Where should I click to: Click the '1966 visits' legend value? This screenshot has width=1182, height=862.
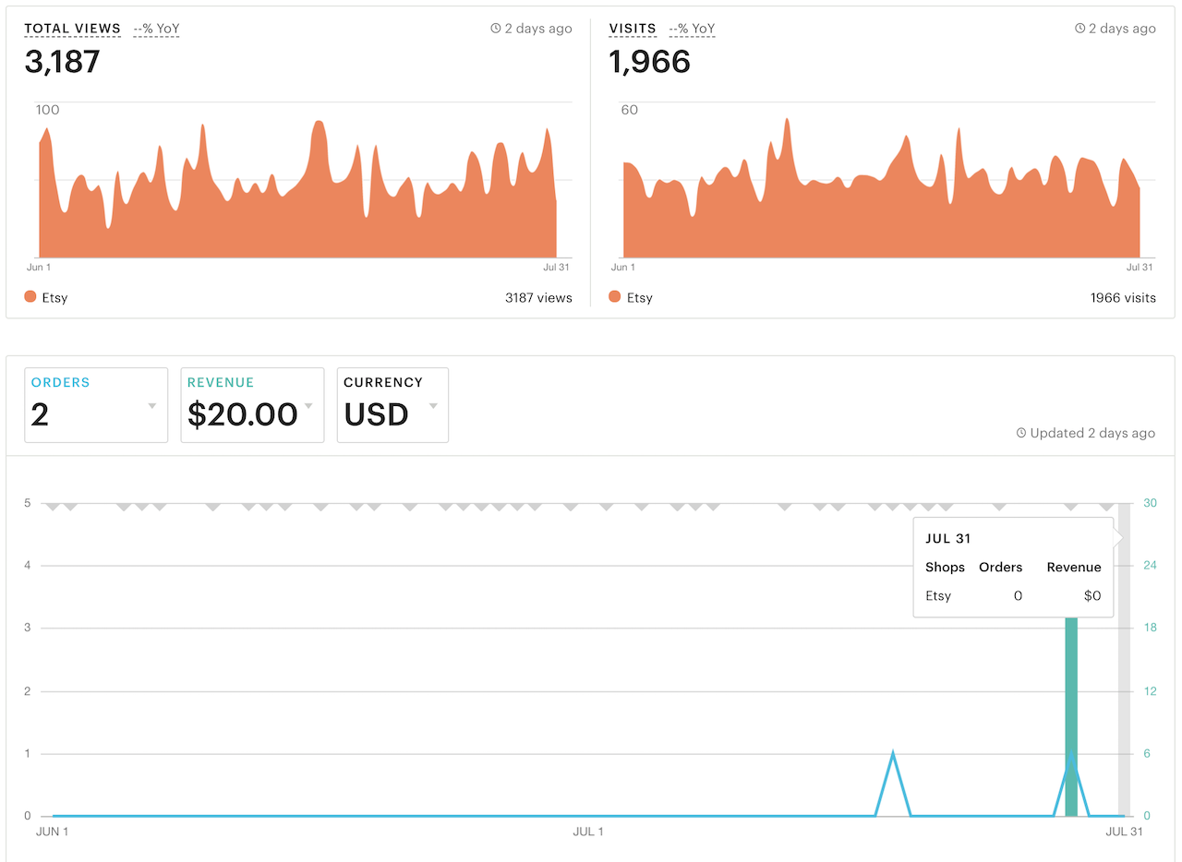tap(1123, 298)
